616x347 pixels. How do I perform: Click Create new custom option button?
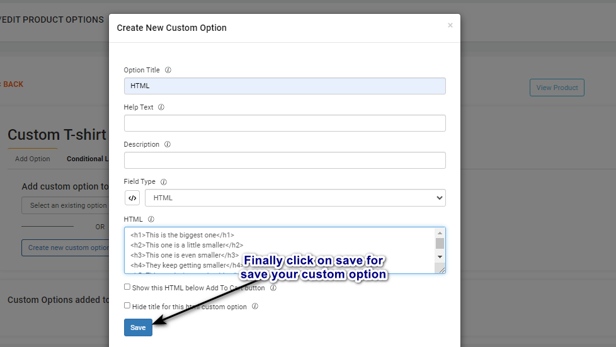66,248
